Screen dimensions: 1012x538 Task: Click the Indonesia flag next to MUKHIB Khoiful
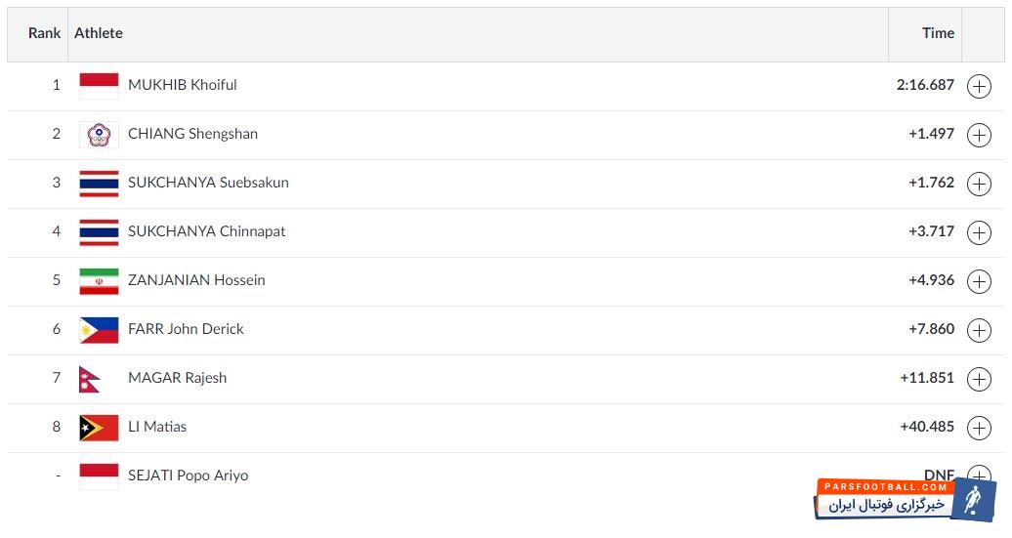point(99,86)
